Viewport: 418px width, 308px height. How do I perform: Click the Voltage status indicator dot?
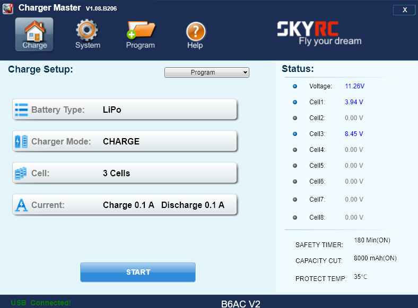[x=295, y=86]
